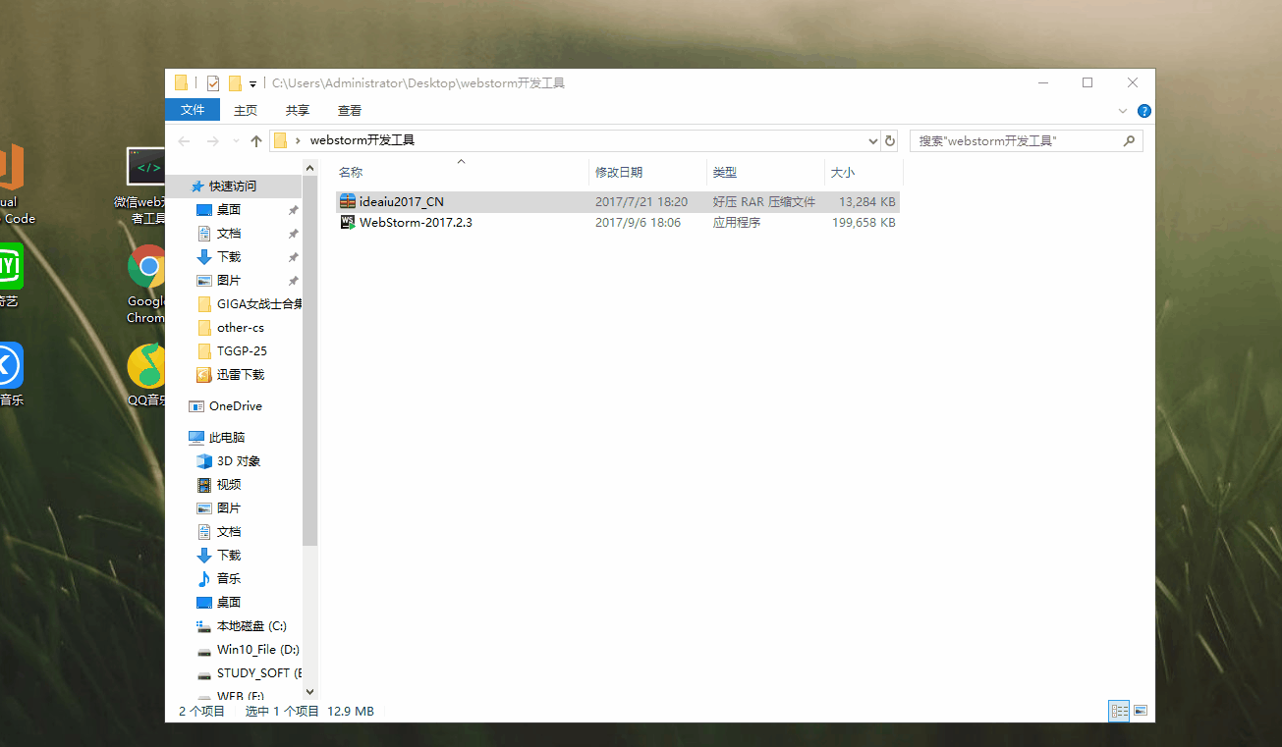Open 本地磁盘 (C:) drive
1282x747 pixels.
251,625
